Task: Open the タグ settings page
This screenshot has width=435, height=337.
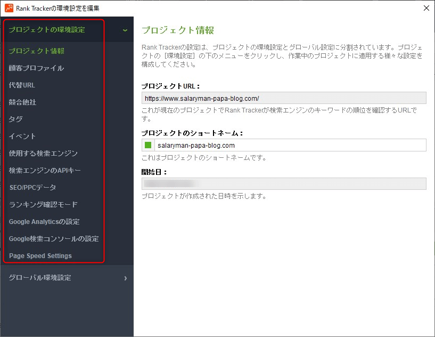Action: click(15, 119)
